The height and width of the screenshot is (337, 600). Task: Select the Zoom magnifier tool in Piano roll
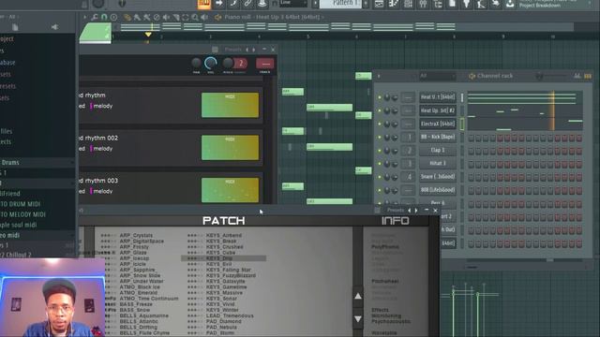click(x=195, y=17)
